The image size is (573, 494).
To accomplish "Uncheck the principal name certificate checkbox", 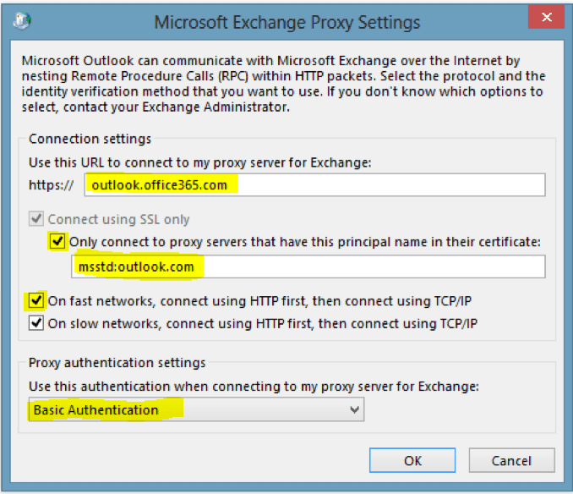I will (x=57, y=241).
